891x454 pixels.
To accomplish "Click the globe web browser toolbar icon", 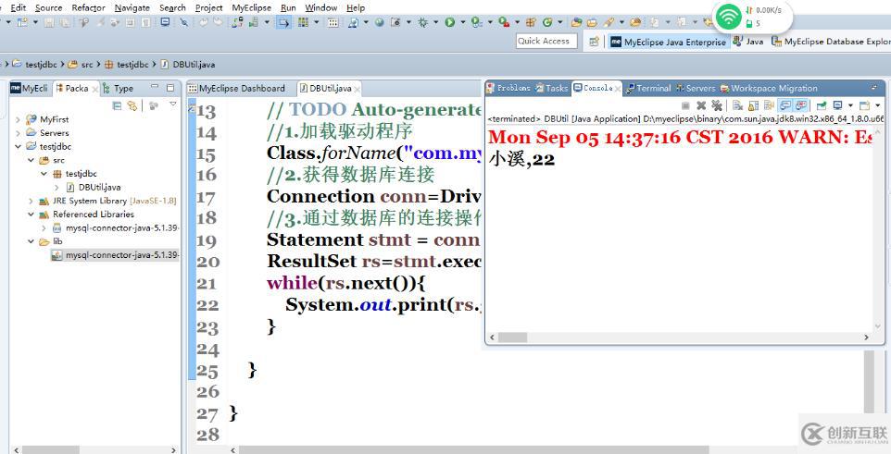I will [x=379, y=22].
